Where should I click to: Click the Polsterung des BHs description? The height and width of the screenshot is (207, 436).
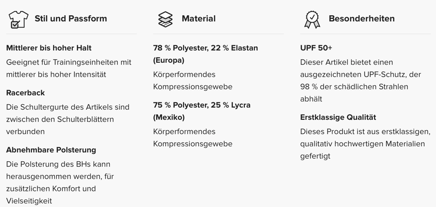point(60,182)
